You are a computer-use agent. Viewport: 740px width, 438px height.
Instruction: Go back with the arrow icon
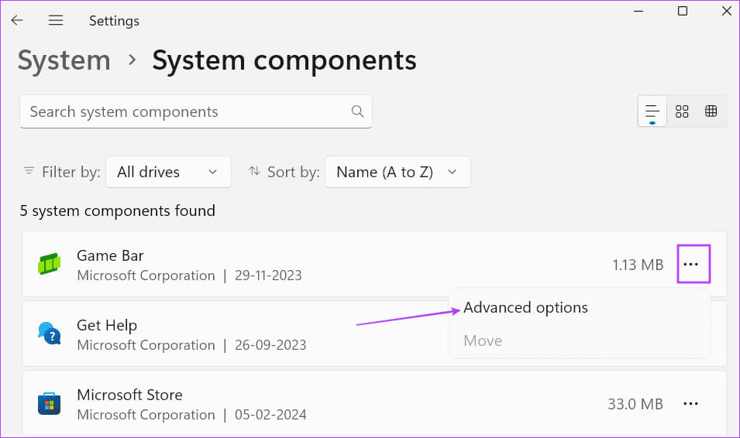[x=17, y=20]
